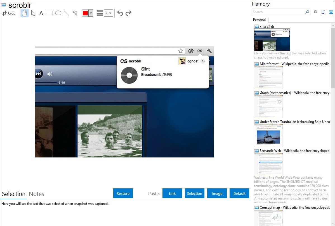Open the Graph (mathematics) snapshot thumbnail

tap(268, 106)
